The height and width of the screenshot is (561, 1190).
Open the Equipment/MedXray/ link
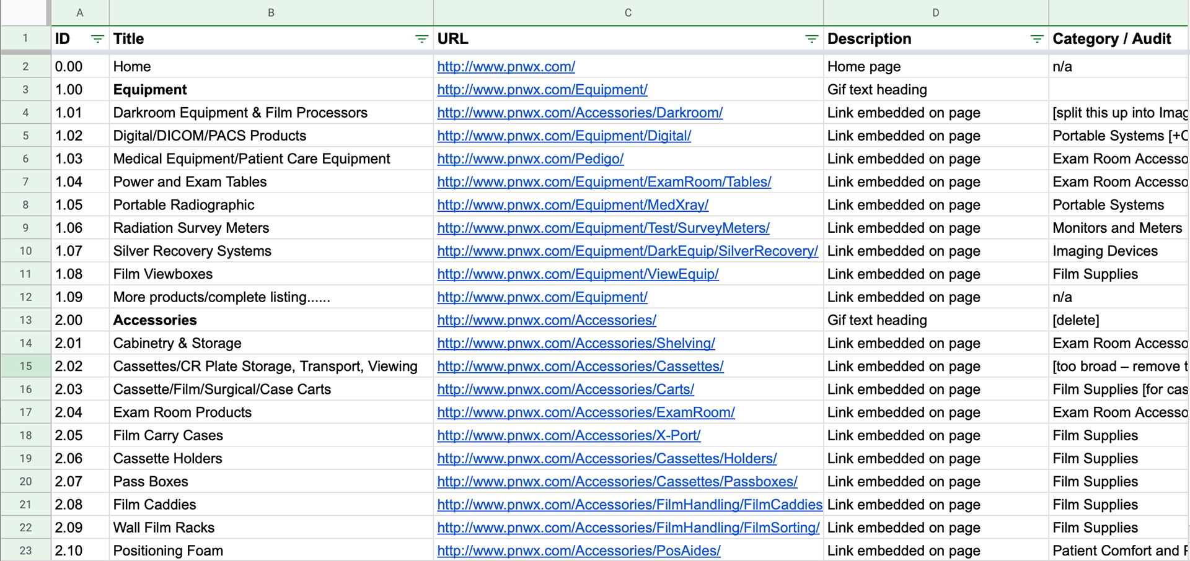(573, 205)
